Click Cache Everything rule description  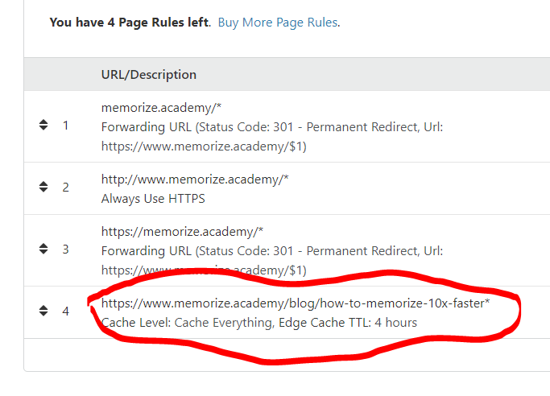pos(259,323)
